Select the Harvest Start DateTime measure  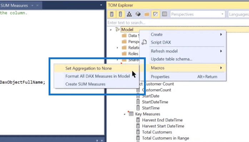click(x=163, y=126)
